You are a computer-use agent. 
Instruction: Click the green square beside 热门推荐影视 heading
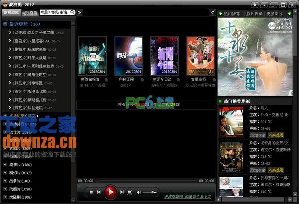[x=220, y=102]
